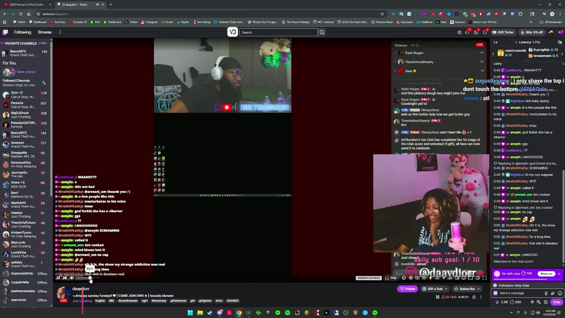Bookmark this page with star icon
The image size is (565, 318).
pyautogui.click(x=382, y=14)
